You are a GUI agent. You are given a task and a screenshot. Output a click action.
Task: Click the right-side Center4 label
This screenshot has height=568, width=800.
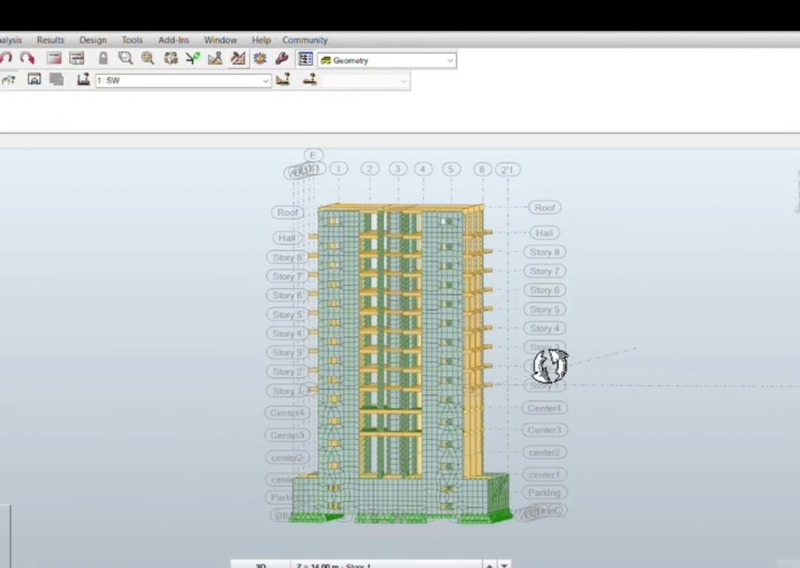[x=544, y=408]
